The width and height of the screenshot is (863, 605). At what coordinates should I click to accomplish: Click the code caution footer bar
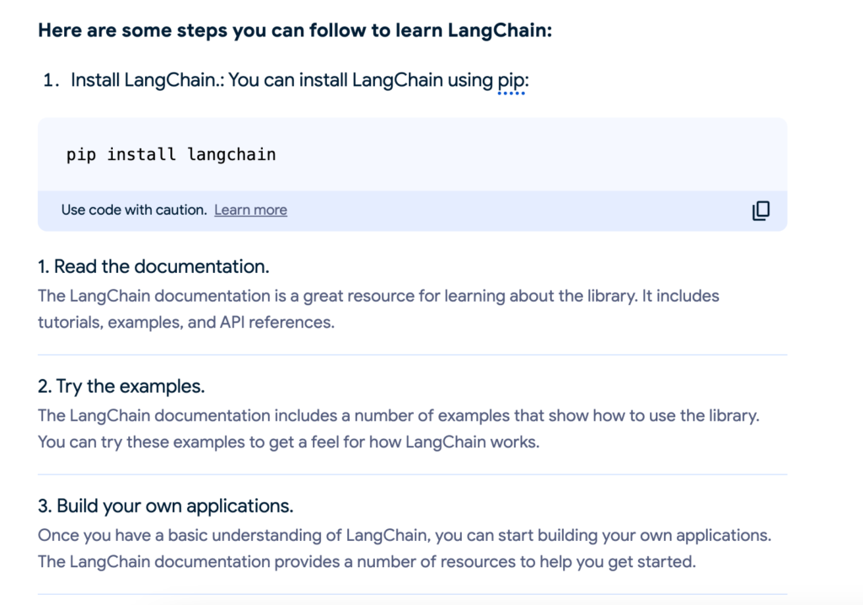412,211
